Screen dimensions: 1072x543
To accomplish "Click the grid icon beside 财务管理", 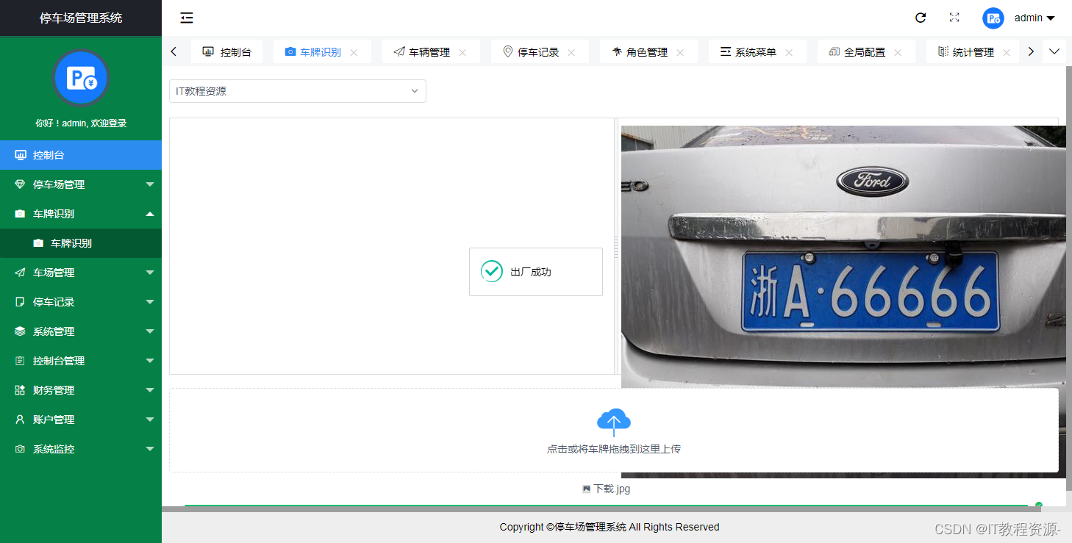I will click(20, 390).
